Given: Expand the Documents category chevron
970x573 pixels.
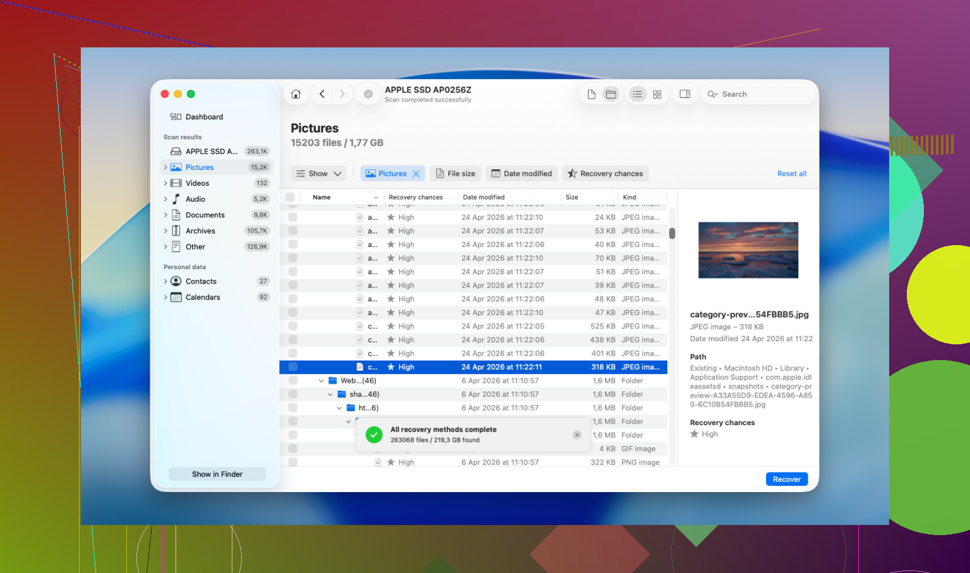Looking at the screenshot, I should click(x=165, y=215).
